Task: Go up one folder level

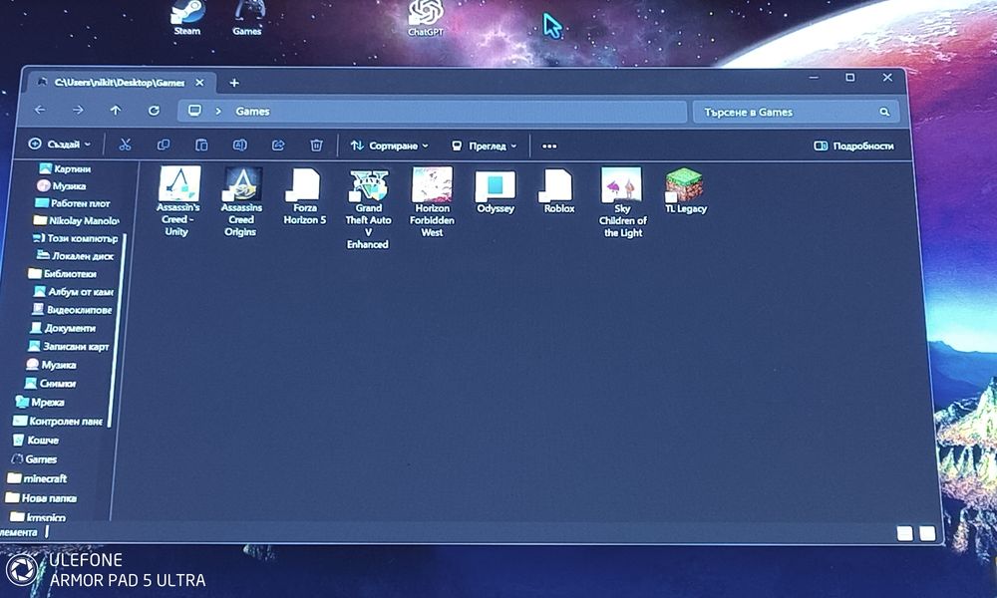Action: click(x=115, y=110)
